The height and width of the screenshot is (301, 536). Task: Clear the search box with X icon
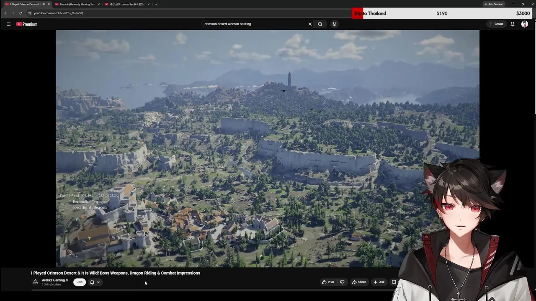pyautogui.click(x=310, y=24)
